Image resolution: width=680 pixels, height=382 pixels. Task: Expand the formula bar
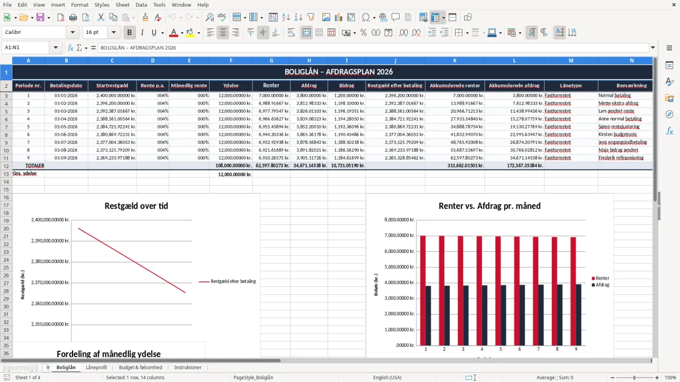(x=653, y=48)
